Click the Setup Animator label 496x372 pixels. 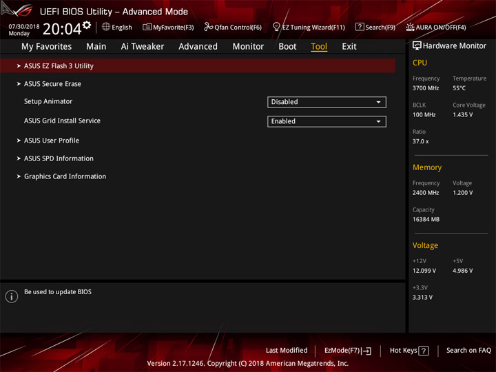(x=48, y=101)
